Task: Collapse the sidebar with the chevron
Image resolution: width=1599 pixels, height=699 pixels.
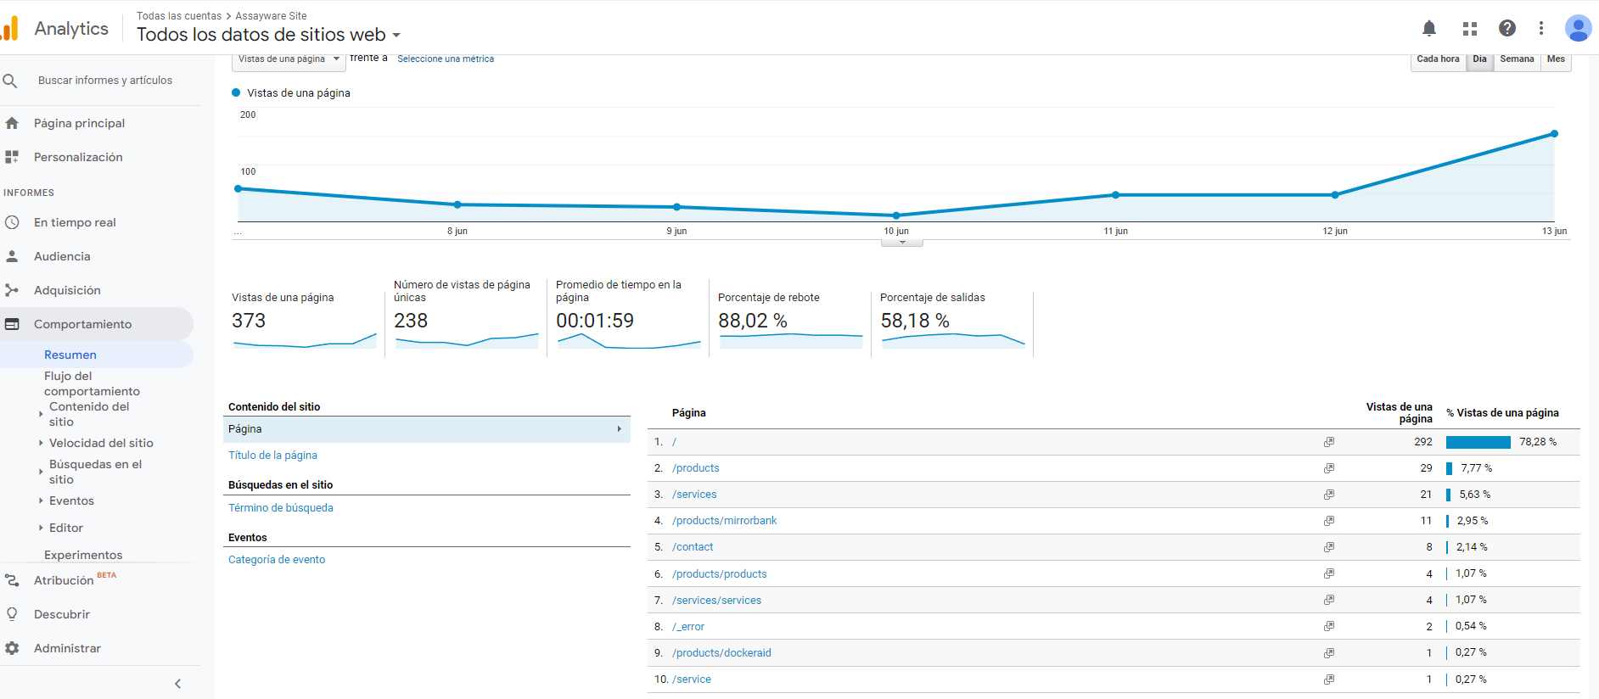Action: point(177,684)
